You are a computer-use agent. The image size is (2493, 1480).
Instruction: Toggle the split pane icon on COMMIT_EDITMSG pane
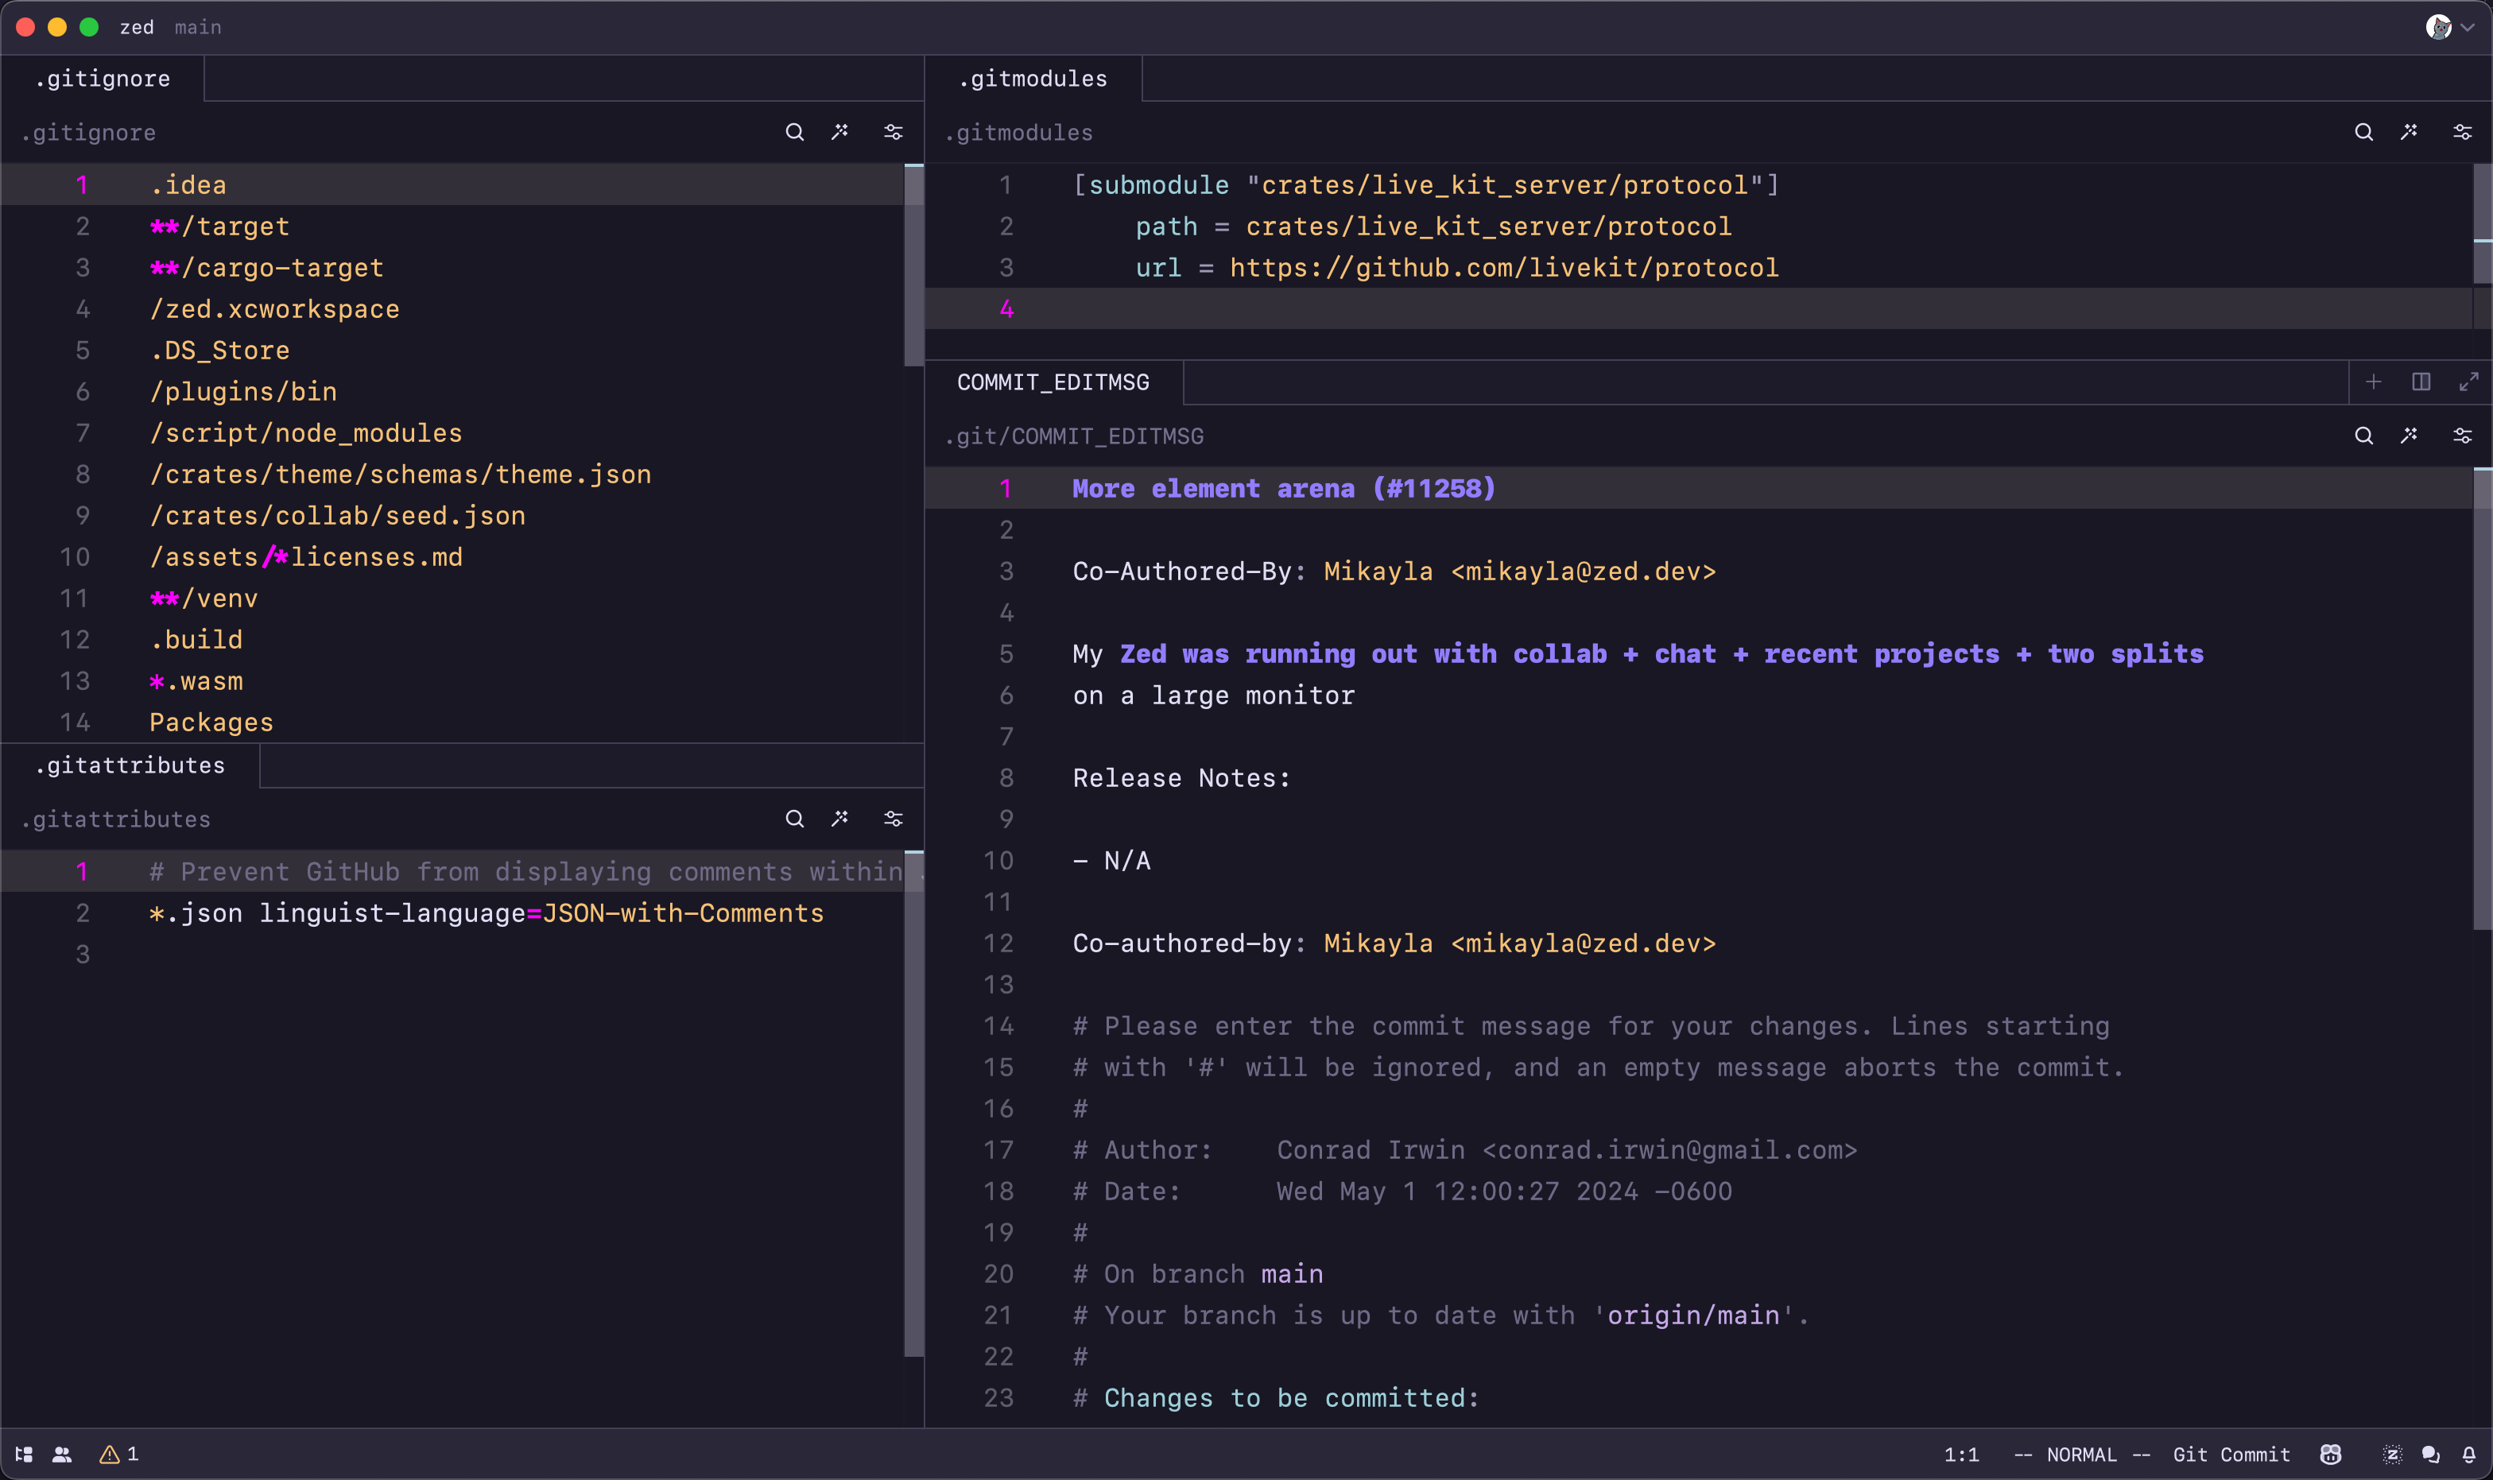pyautogui.click(x=2421, y=382)
